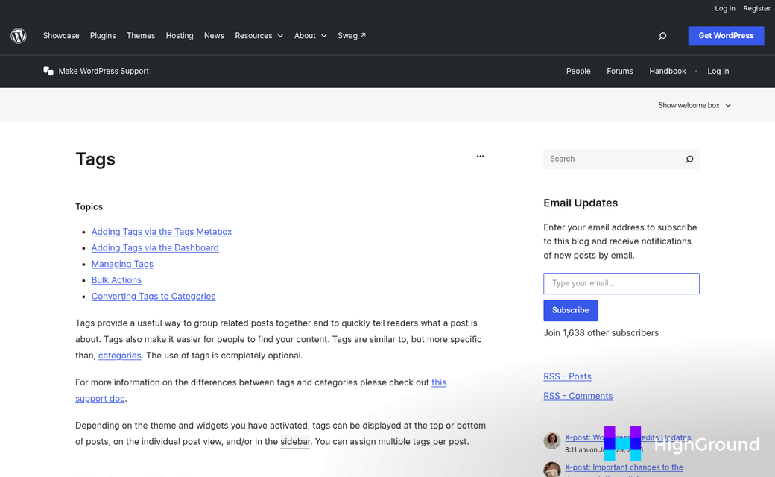This screenshot has height=477, width=775.
Task: Click the Email Updates heading
Action: [581, 203]
